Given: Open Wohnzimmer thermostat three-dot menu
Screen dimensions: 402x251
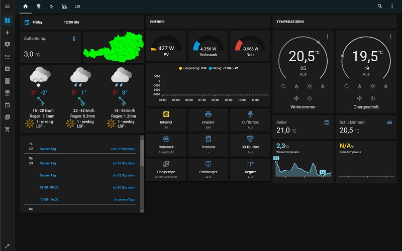Looking at the screenshot, I should point(327,37).
